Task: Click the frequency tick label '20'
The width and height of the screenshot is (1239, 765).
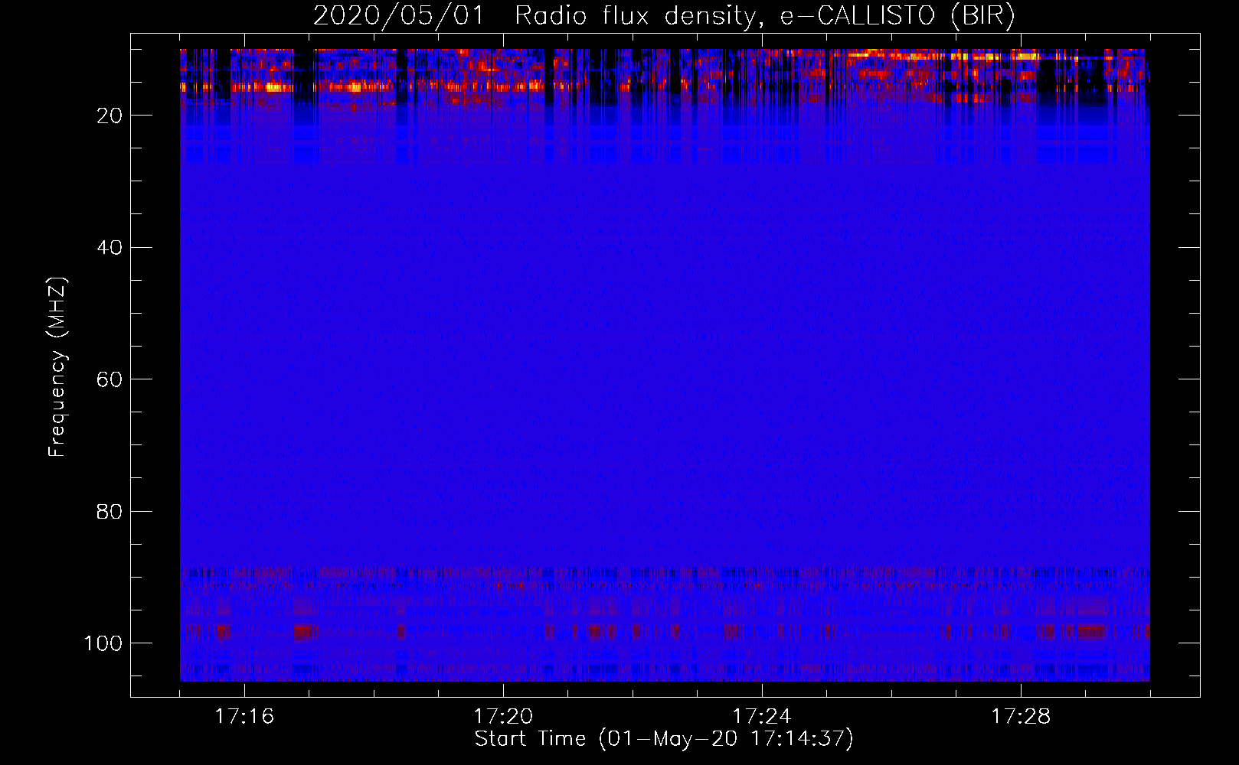Action: tap(110, 116)
